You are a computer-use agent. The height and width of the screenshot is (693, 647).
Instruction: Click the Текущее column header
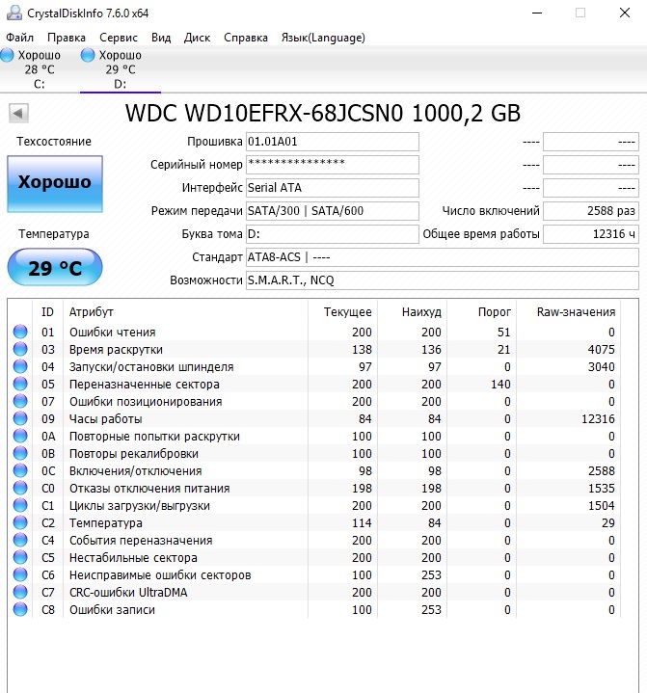pyautogui.click(x=342, y=312)
